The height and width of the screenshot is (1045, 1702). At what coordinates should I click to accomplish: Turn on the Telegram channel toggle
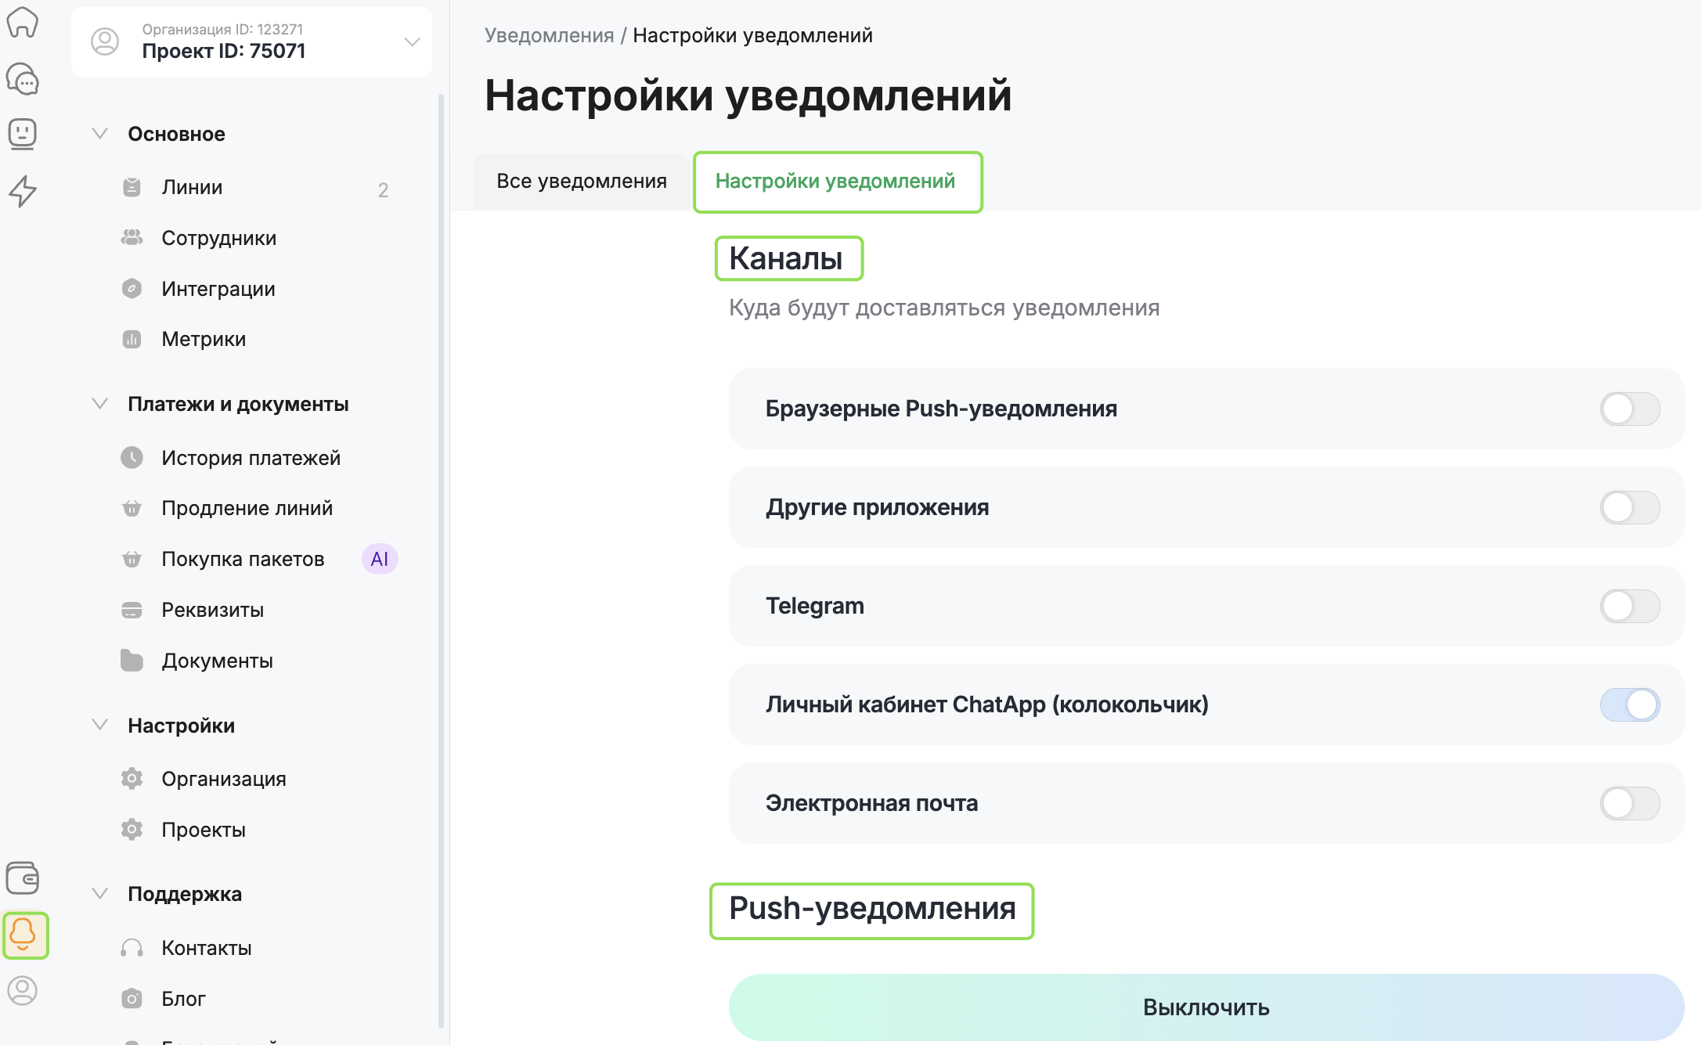[x=1629, y=606]
